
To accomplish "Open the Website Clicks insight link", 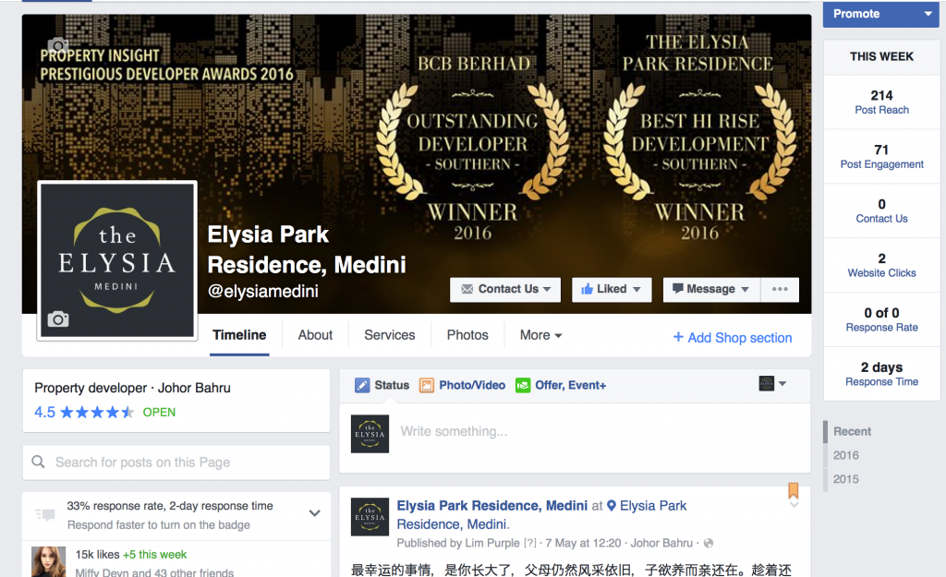I will 881,272.
